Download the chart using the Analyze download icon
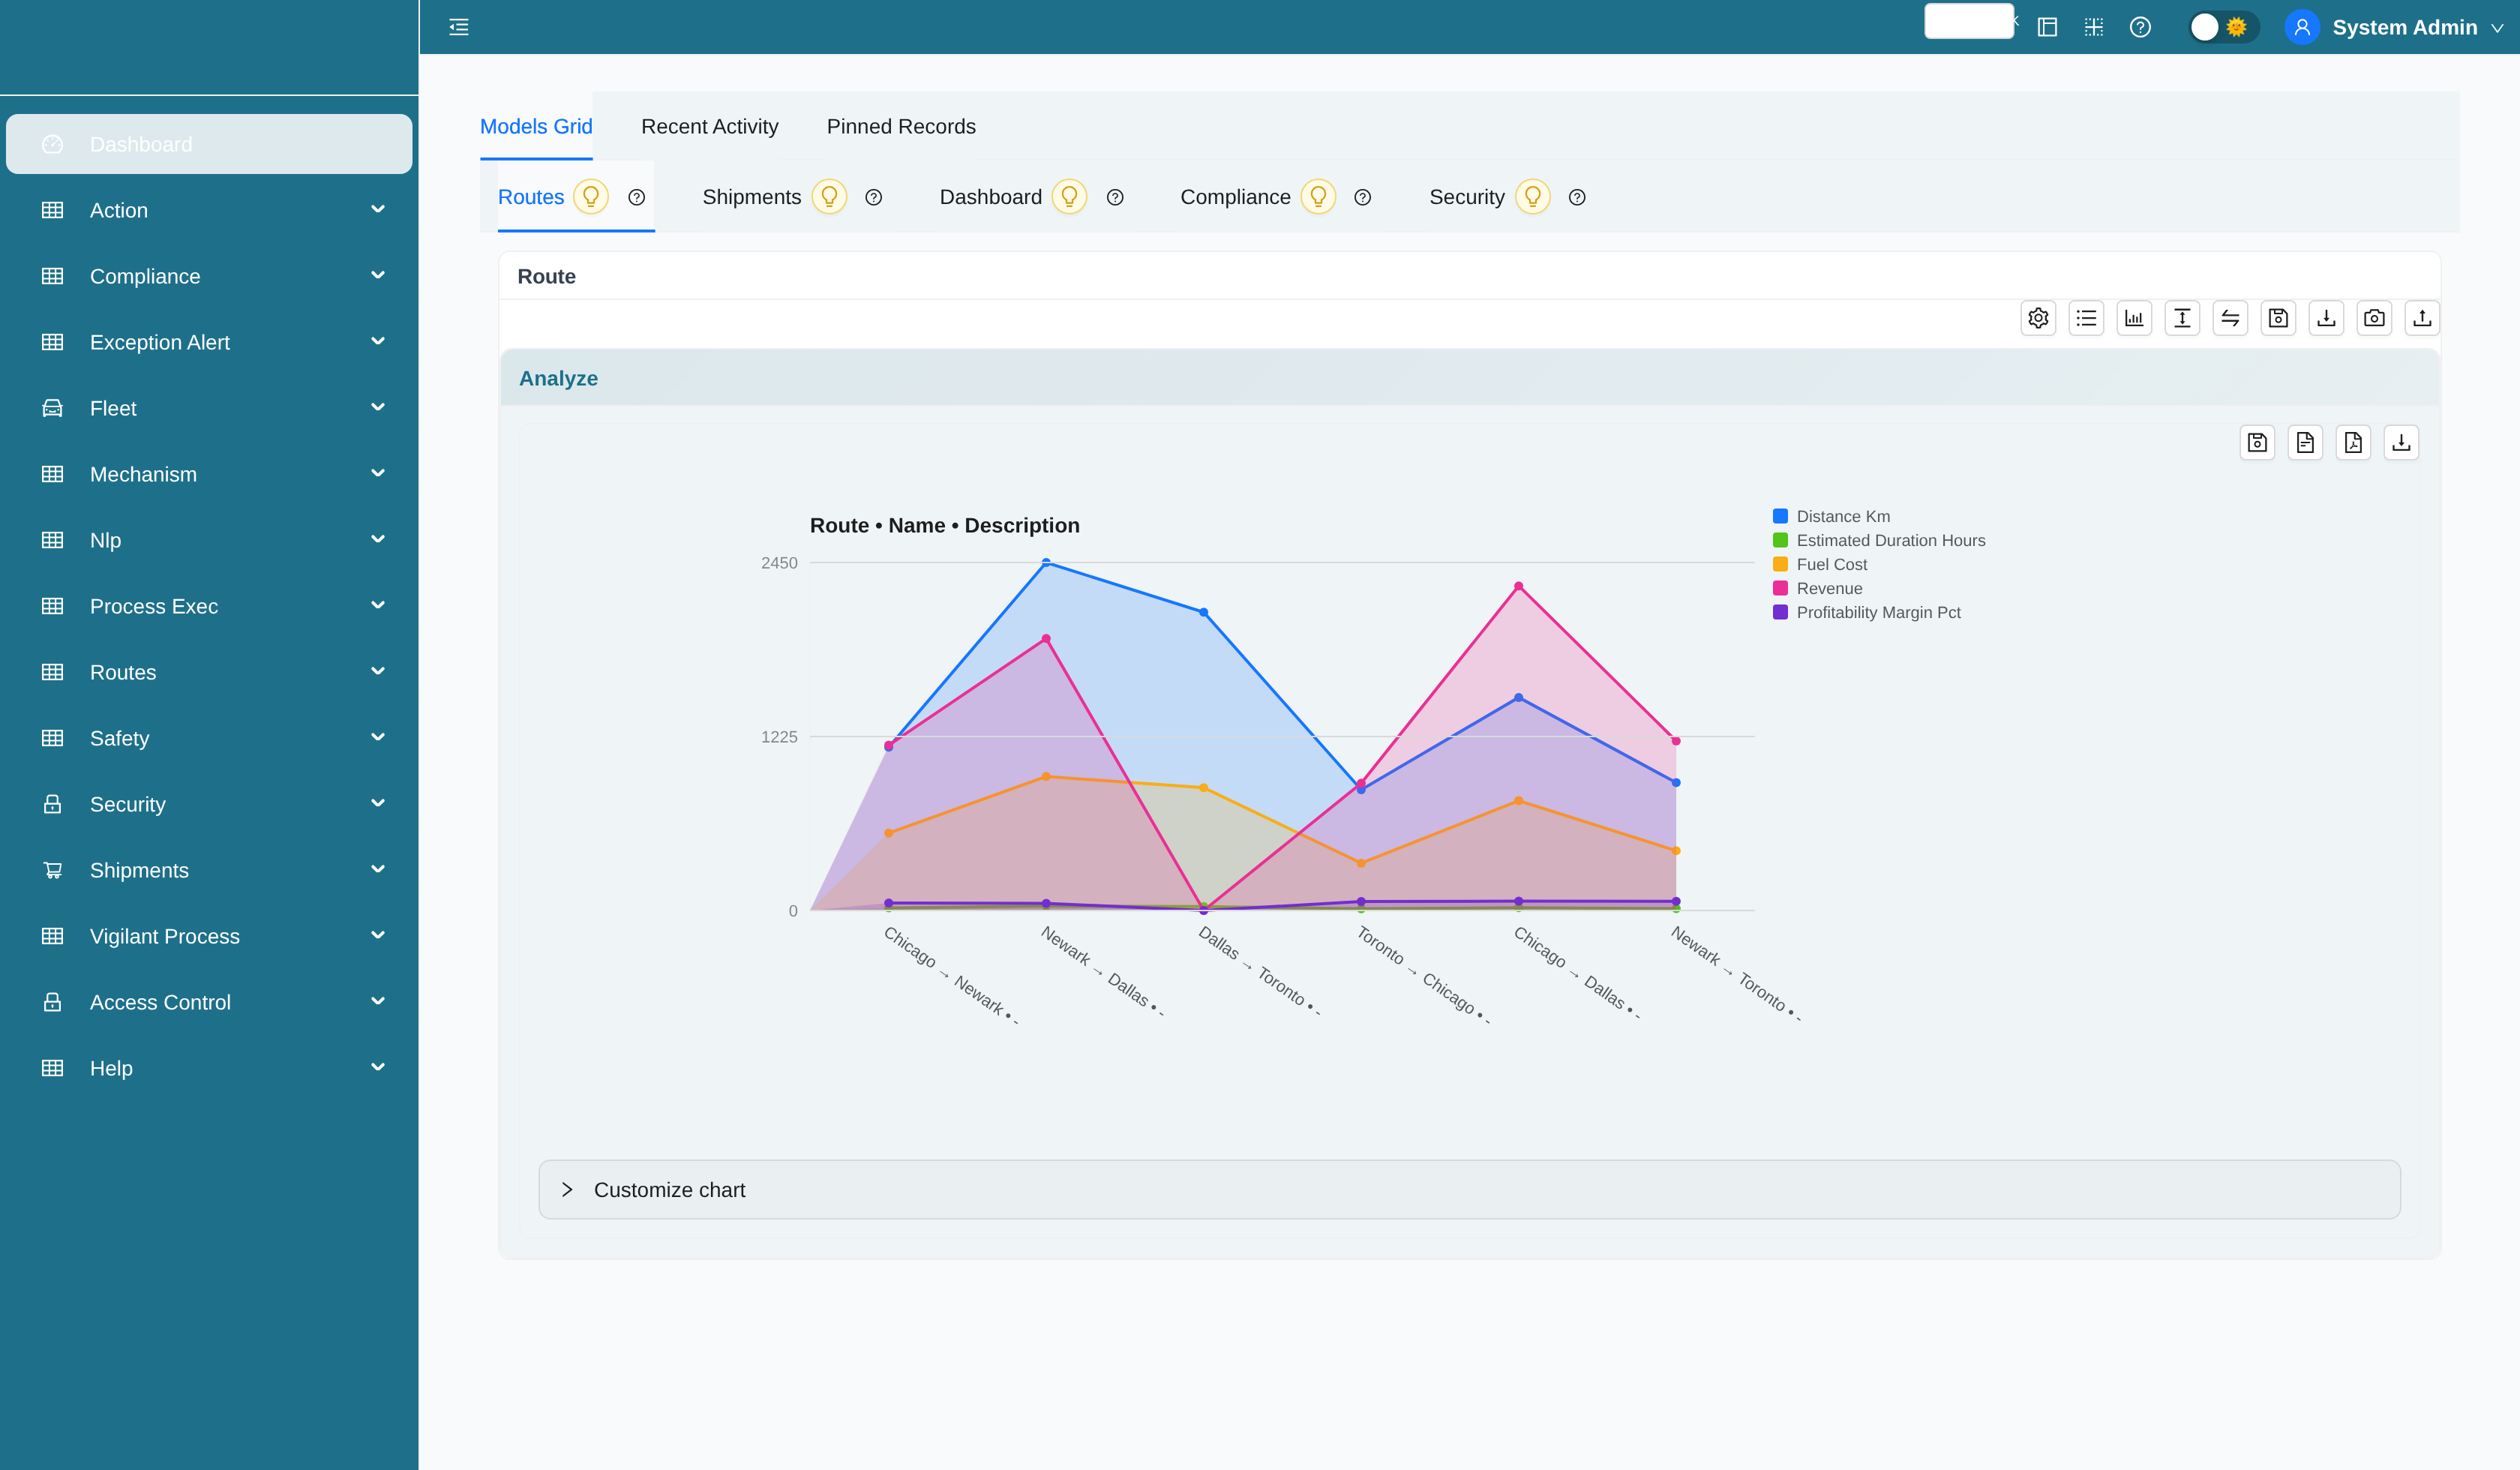 point(2401,442)
